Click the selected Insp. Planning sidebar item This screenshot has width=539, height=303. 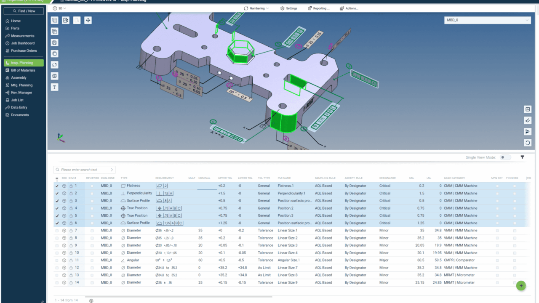tap(24, 63)
